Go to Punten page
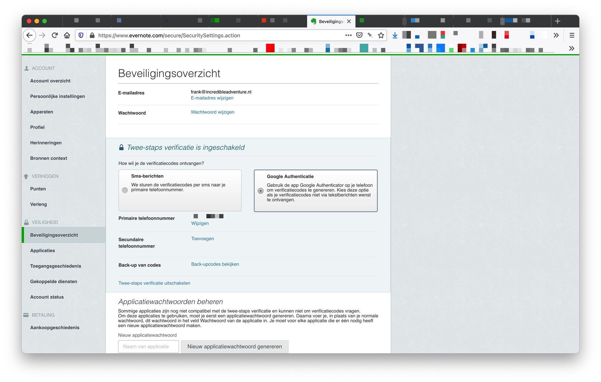 (x=38, y=189)
